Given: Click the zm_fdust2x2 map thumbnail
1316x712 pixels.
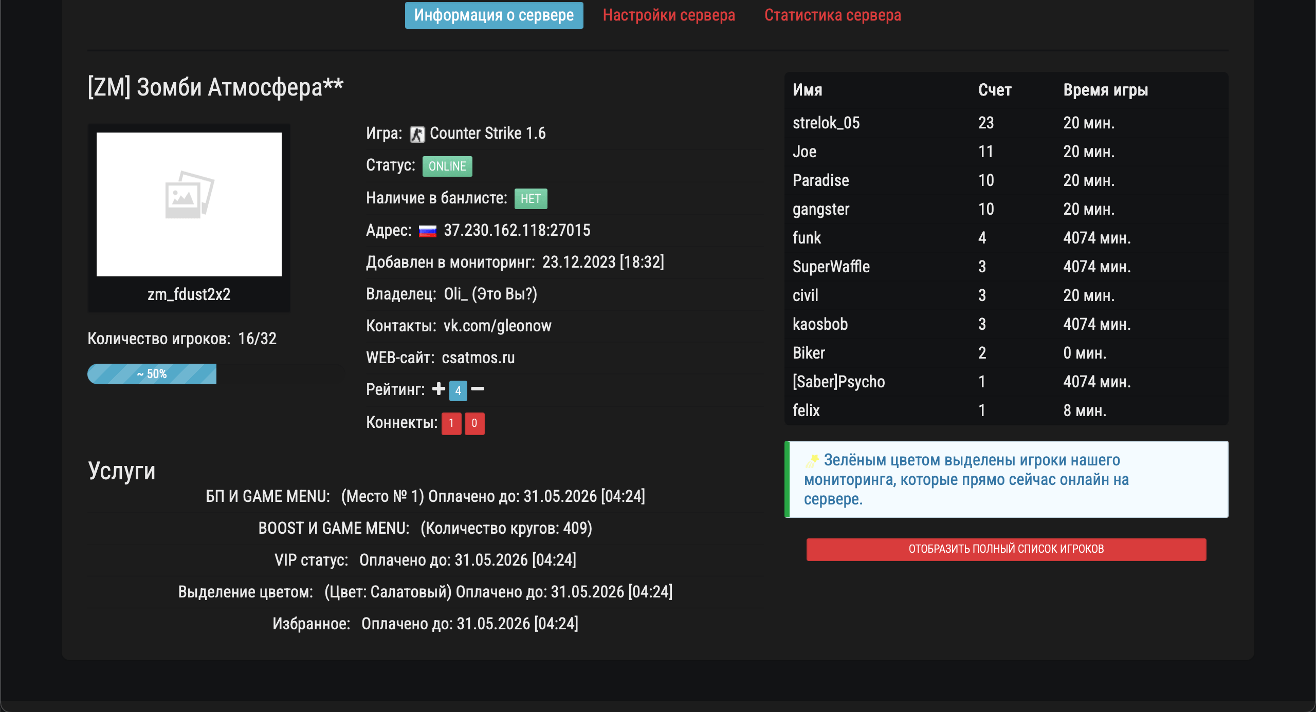Looking at the screenshot, I should click(x=189, y=204).
